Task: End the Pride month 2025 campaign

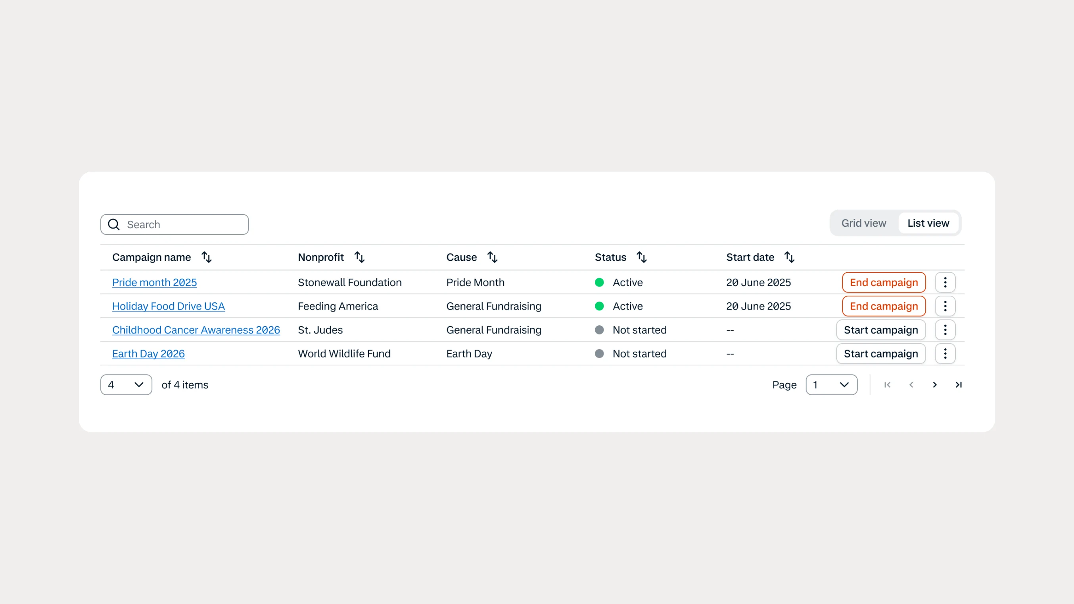Action: (884, 282)
